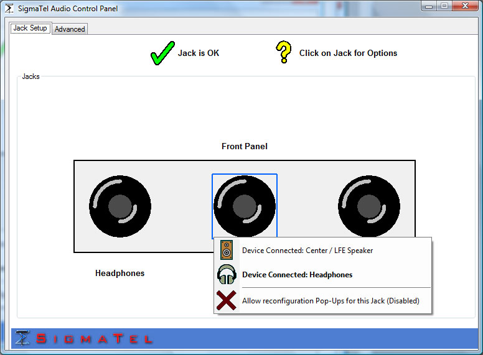Minimize the SigmaTel Audio Control Panel window
Screen dimensions: 483x355
tap(429, 6)
